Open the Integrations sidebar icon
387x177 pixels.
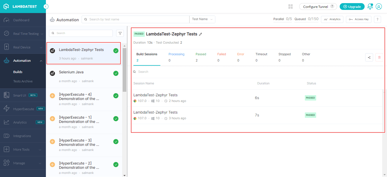[6, 136]
